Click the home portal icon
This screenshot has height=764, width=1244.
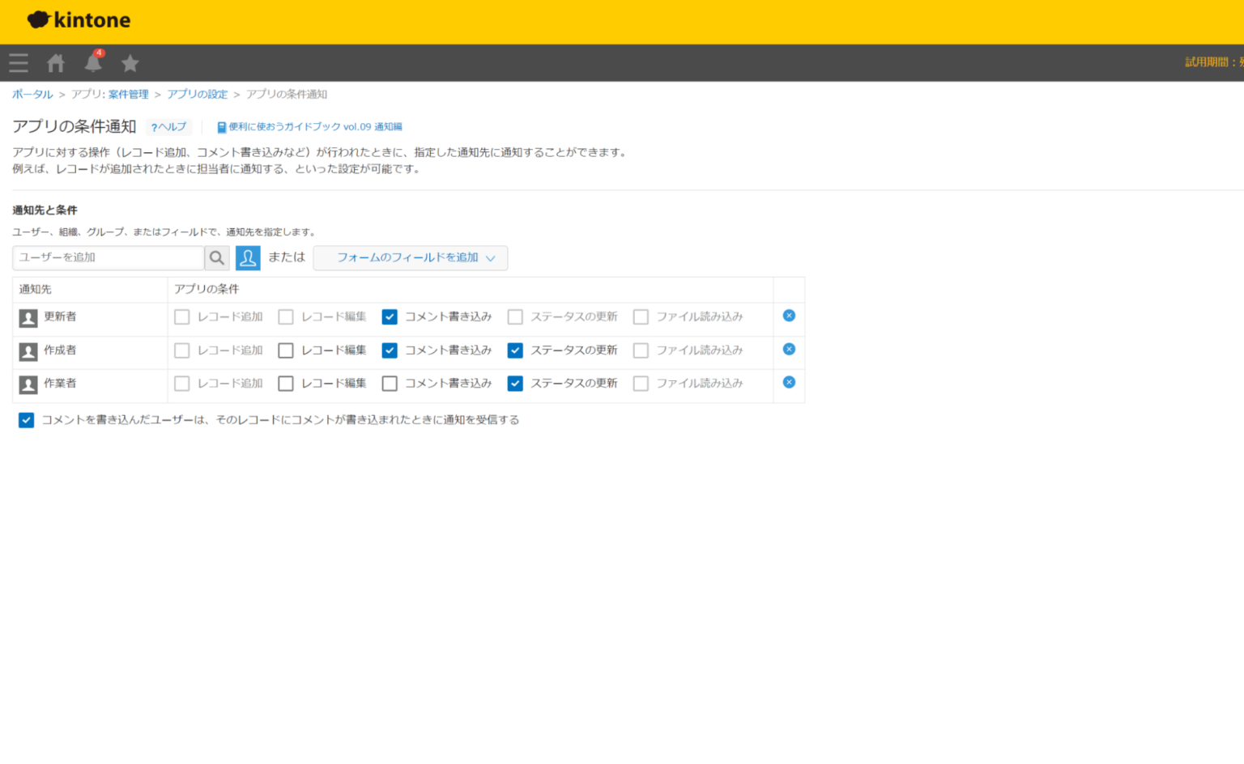pyautogui.click(x=55, y=62)
